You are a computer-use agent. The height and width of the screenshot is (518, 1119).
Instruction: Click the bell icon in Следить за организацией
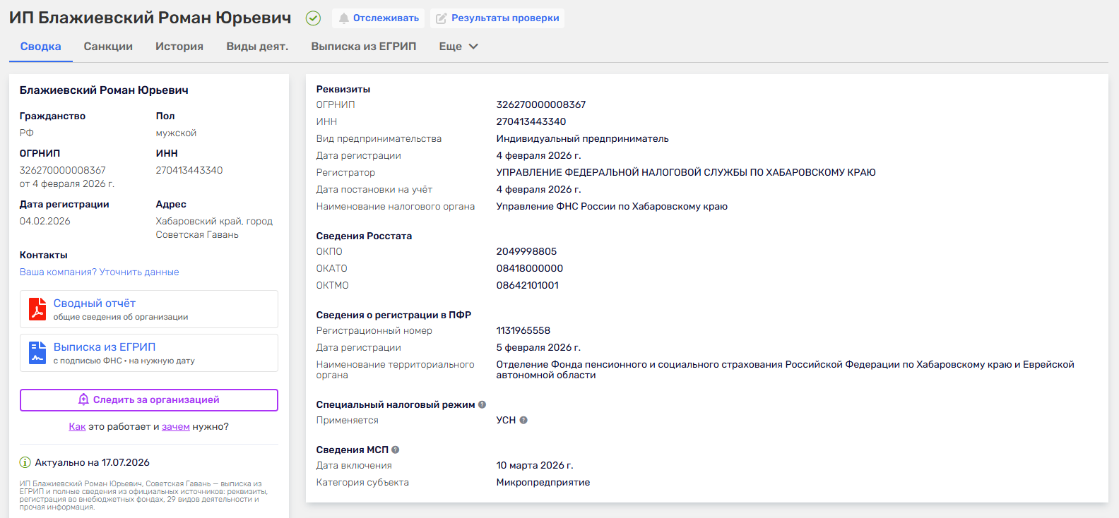pyautogui.click(x=83, y=399)
